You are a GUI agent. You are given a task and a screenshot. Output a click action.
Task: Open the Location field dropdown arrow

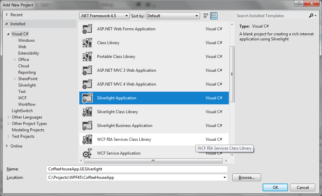point(224,177)
